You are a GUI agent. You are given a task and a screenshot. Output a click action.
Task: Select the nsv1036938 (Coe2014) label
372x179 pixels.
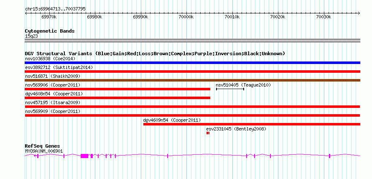pos(50,59)
